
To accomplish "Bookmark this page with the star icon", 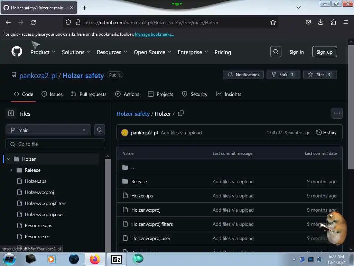I will tap(273, 23).
